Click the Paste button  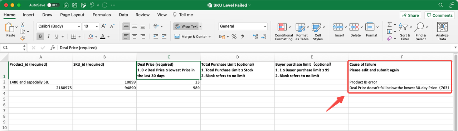point(11,30)
